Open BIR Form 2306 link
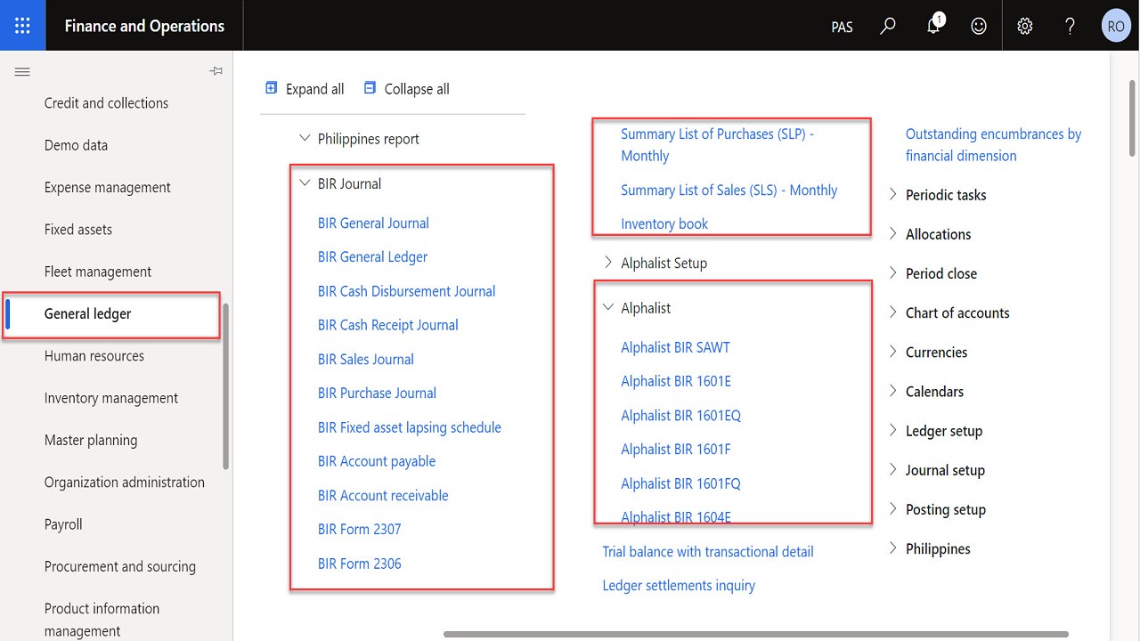1140x641 pixels. click(359, 564)
